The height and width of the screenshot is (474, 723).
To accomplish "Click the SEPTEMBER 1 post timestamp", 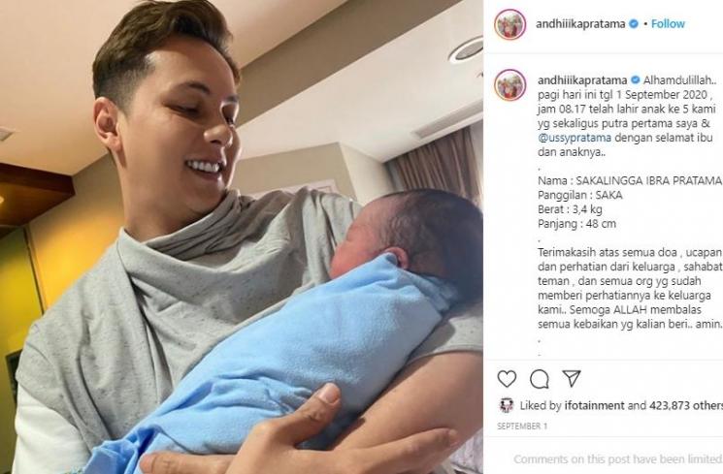I will point(522,427).
